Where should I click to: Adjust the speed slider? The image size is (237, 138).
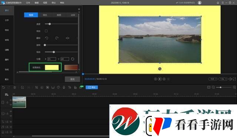click(x=61, y=24)
